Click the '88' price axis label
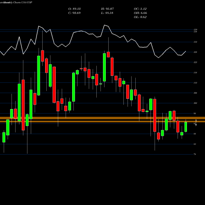The image size is (205, 205). click(195, 134)
